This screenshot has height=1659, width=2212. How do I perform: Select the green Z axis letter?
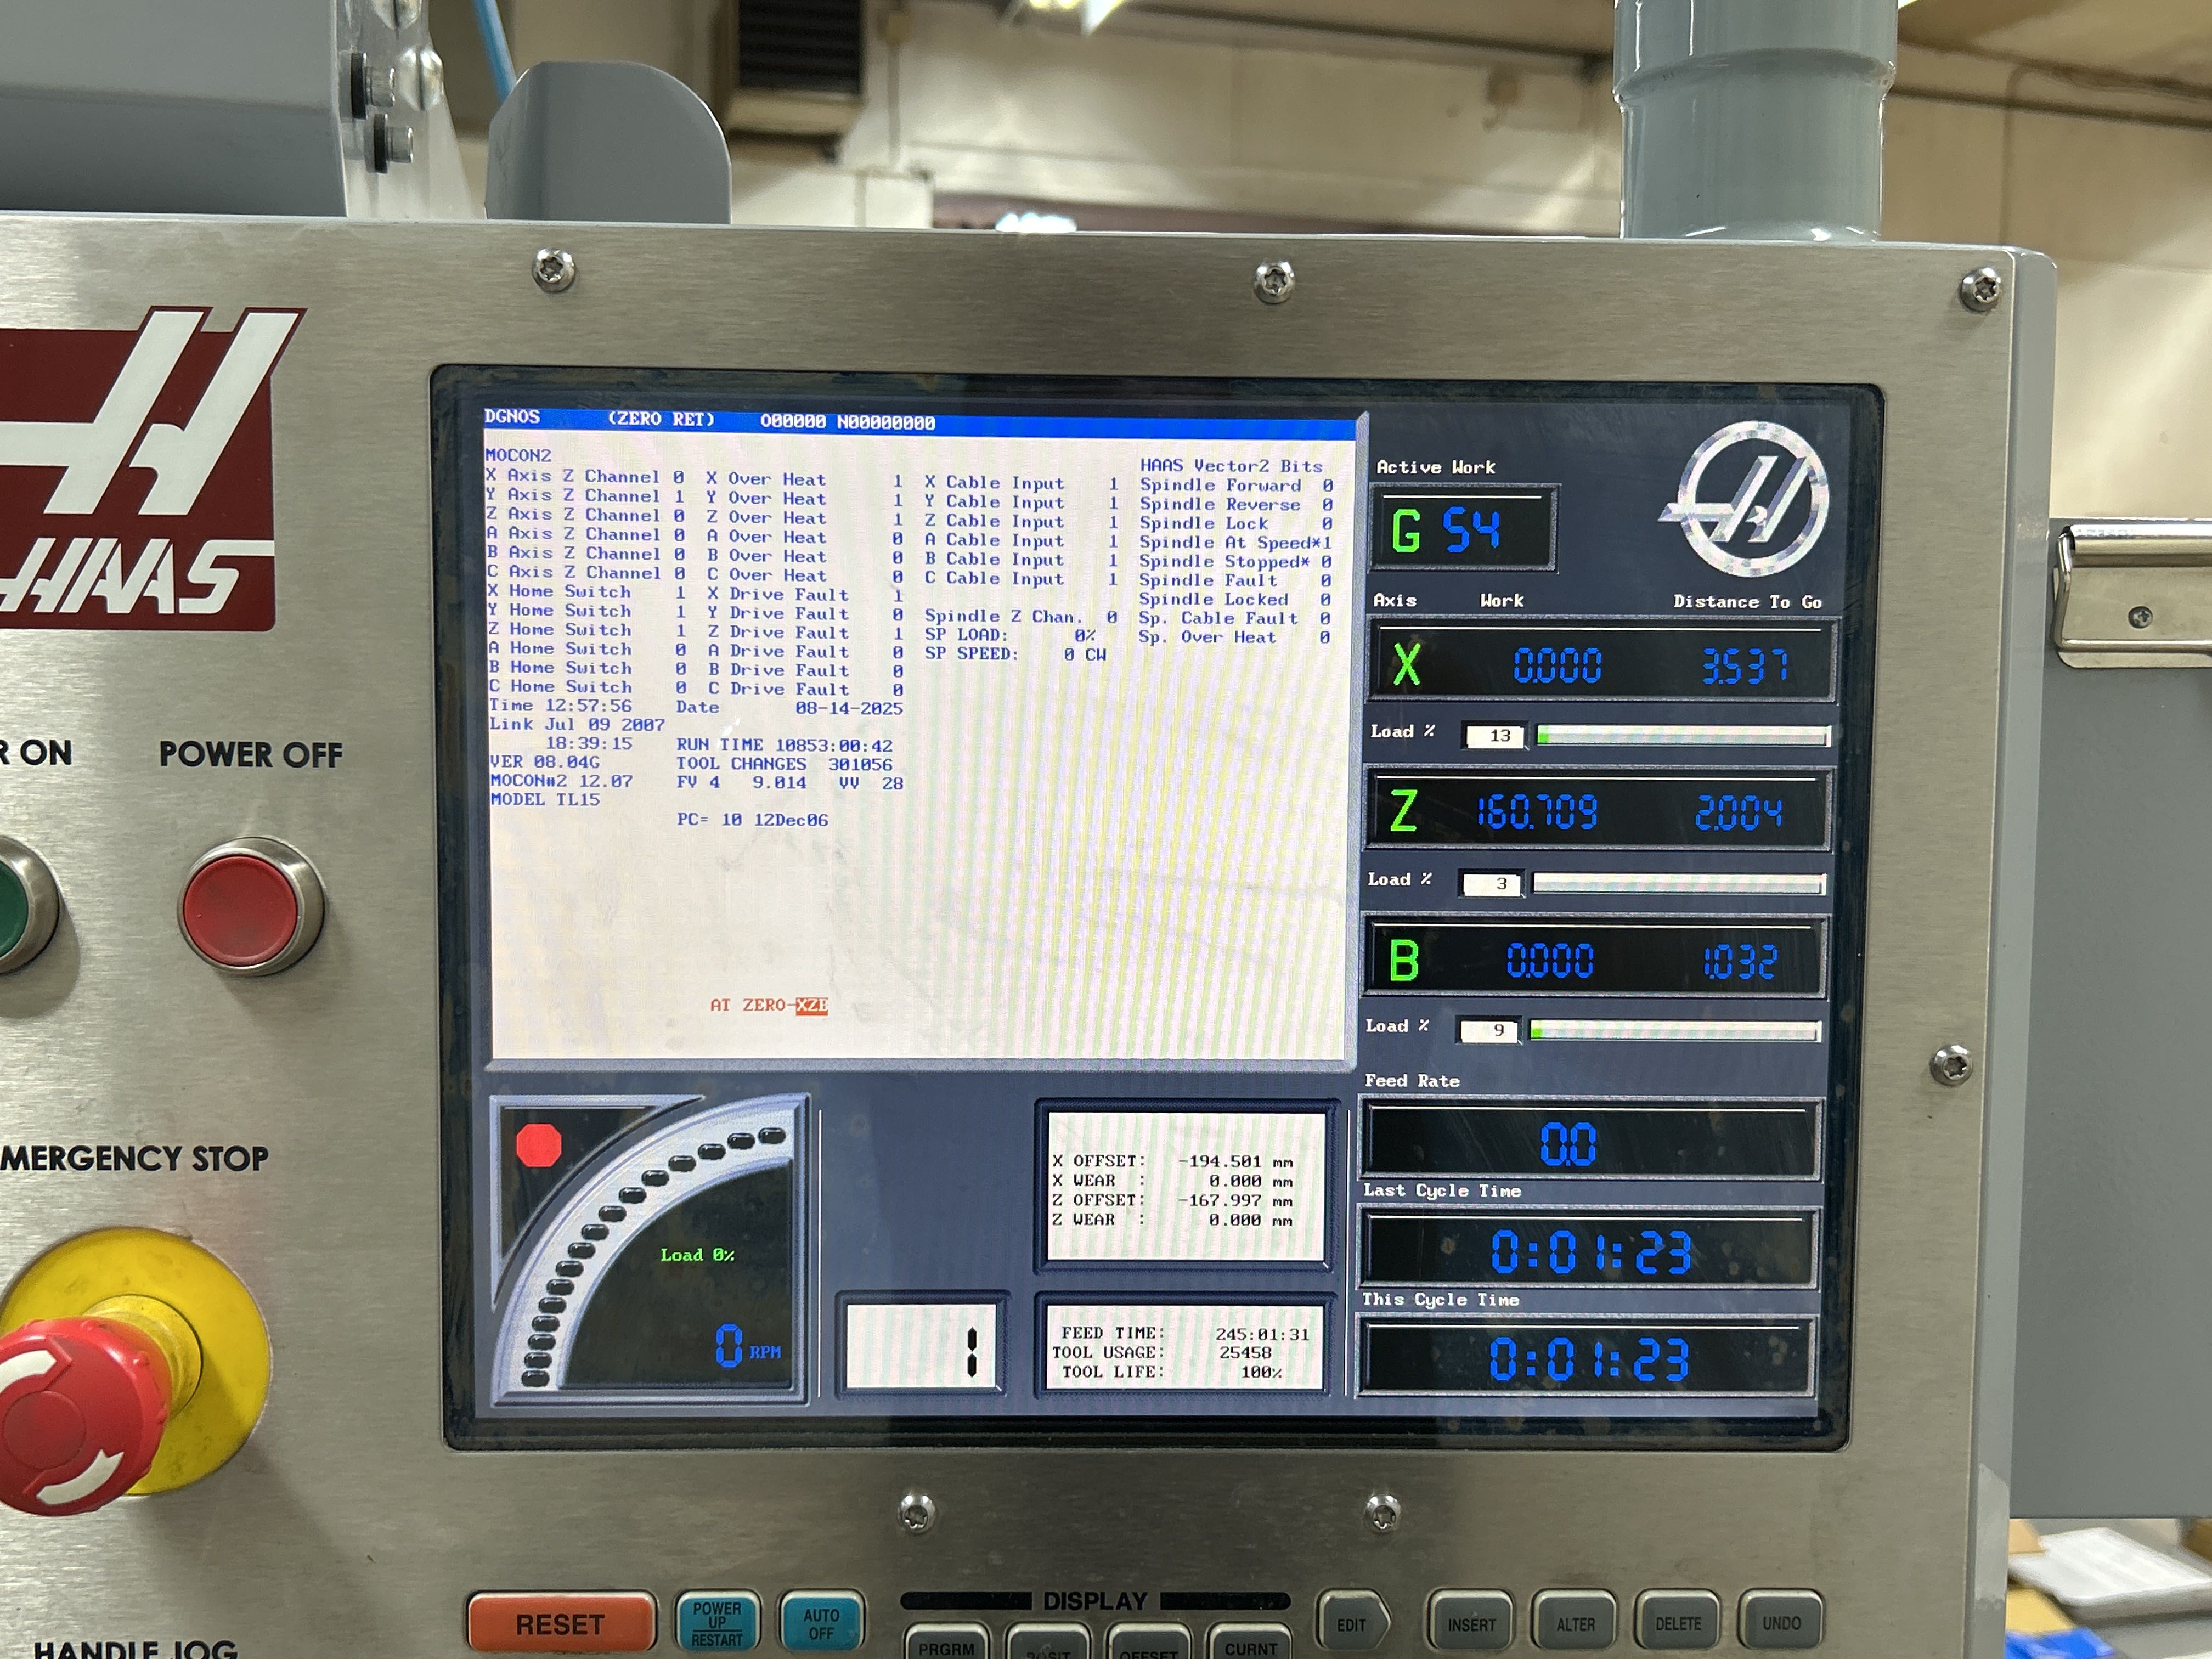1404,810
